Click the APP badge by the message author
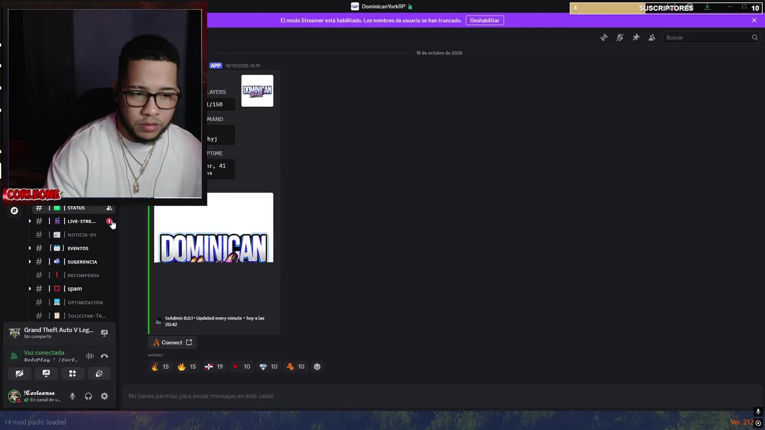Image resolution: width=765 pixels, height=430 pixels. 215,66
